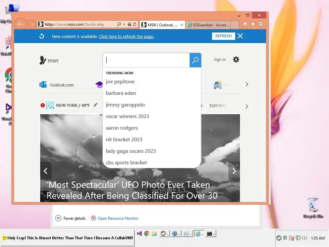Image resolution: width=329 pixels, height=247 pixels.
Task: Launch Google Chrome from the taskbar
Action: pos(147,233)
